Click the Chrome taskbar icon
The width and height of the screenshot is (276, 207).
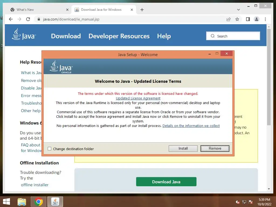click(x=39, y=202)
